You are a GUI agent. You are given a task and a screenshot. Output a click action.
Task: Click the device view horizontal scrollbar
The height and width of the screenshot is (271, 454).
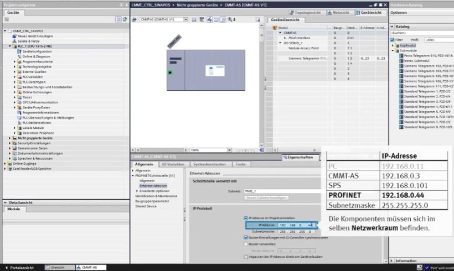159,150
